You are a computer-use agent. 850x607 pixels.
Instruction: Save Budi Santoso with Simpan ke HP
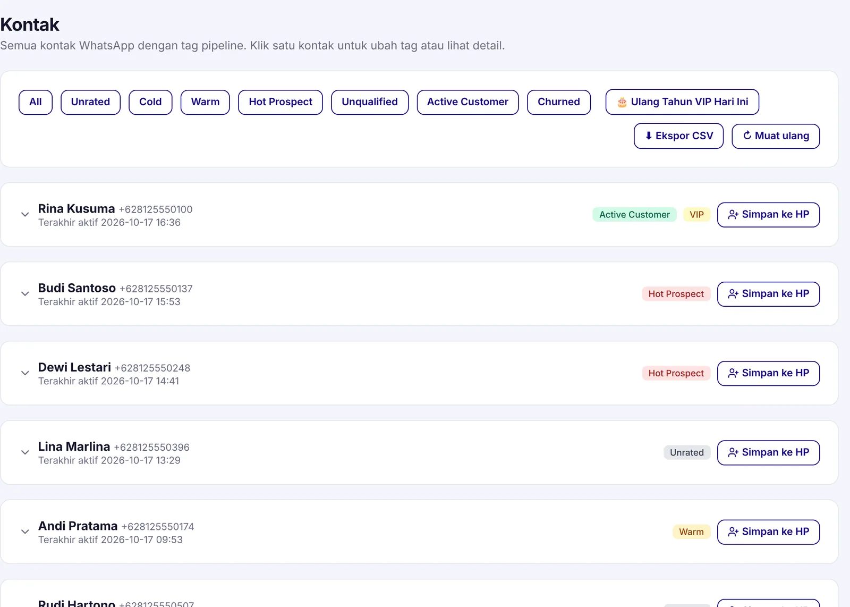click(768, 294)
